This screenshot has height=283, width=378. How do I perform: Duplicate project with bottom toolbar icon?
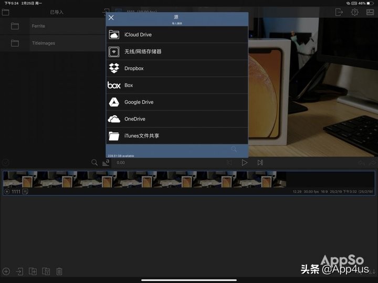[33, 271]
